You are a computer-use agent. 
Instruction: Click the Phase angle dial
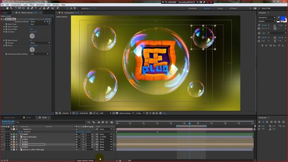click(32, 49)
